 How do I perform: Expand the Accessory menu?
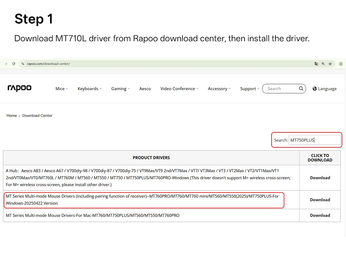point(219,89)
